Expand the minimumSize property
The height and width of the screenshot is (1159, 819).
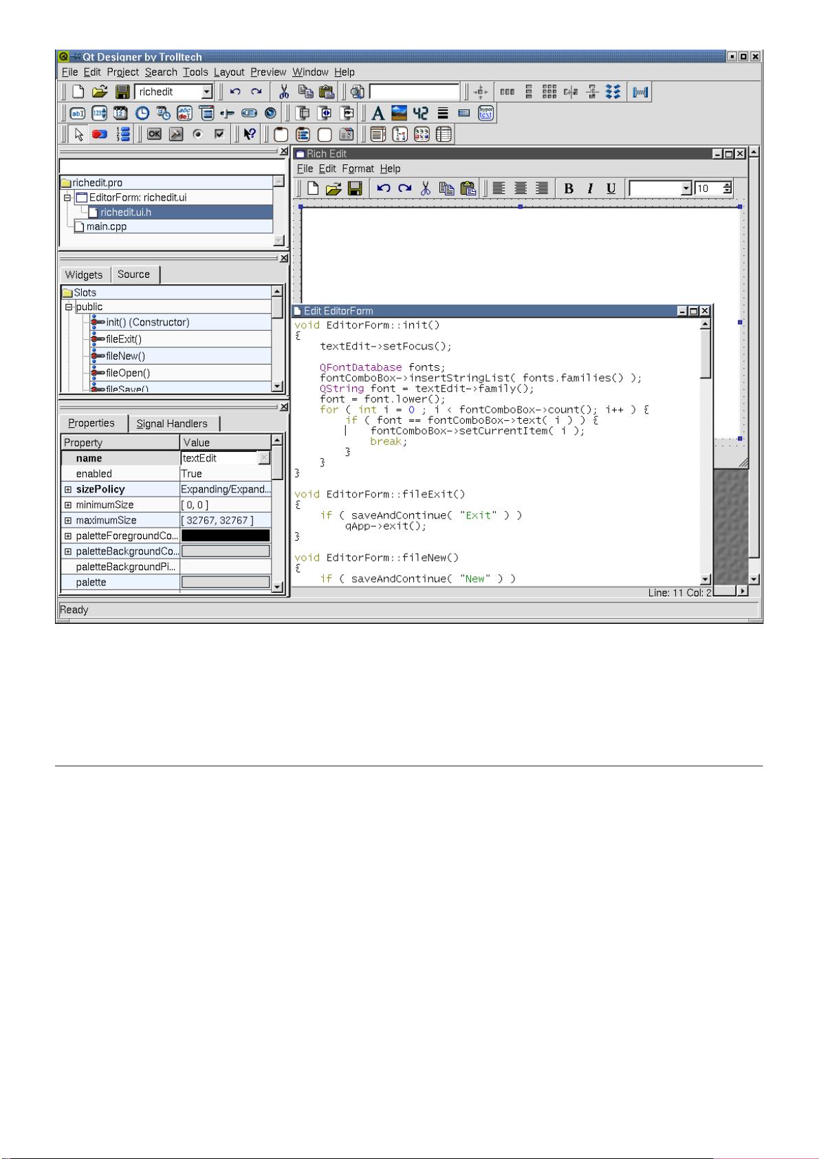click(x=68, y=505)
